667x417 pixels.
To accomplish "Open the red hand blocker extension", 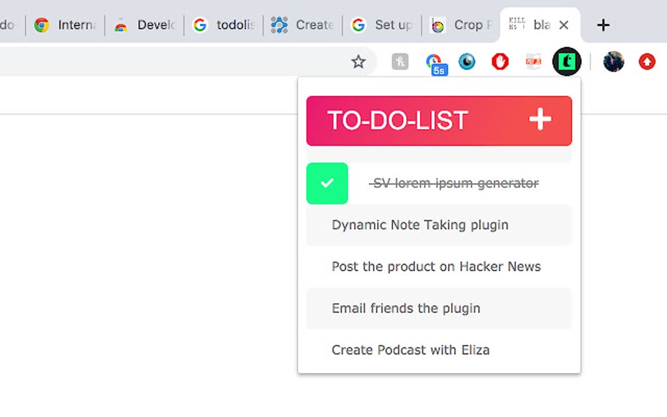I will coord(500,61).
